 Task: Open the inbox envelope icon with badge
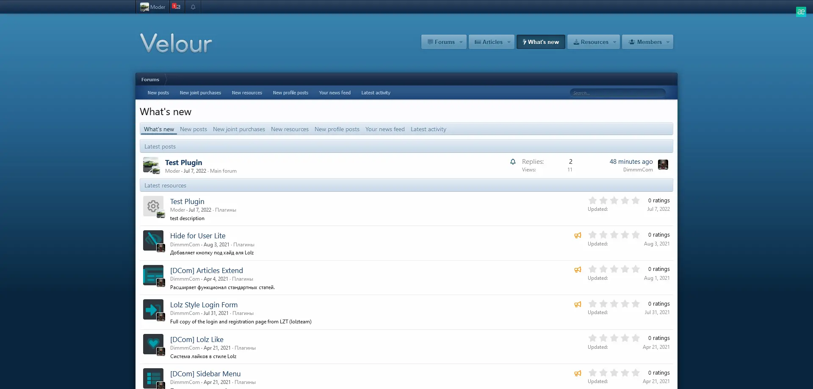pos(177,7)
